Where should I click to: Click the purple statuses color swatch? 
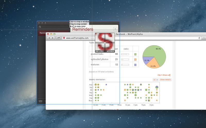135,65
